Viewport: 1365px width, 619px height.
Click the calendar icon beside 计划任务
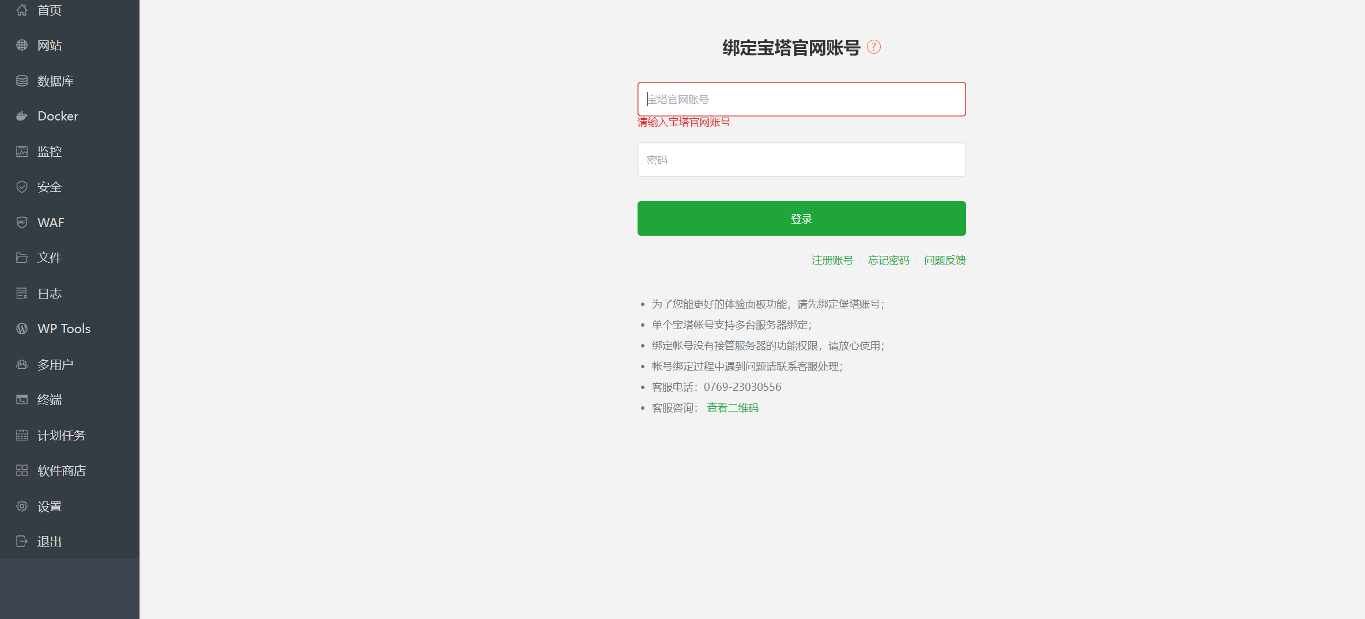pos(22,435)
